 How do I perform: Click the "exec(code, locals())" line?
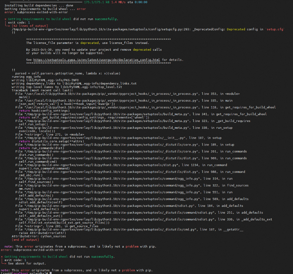[x=37, y=131]
